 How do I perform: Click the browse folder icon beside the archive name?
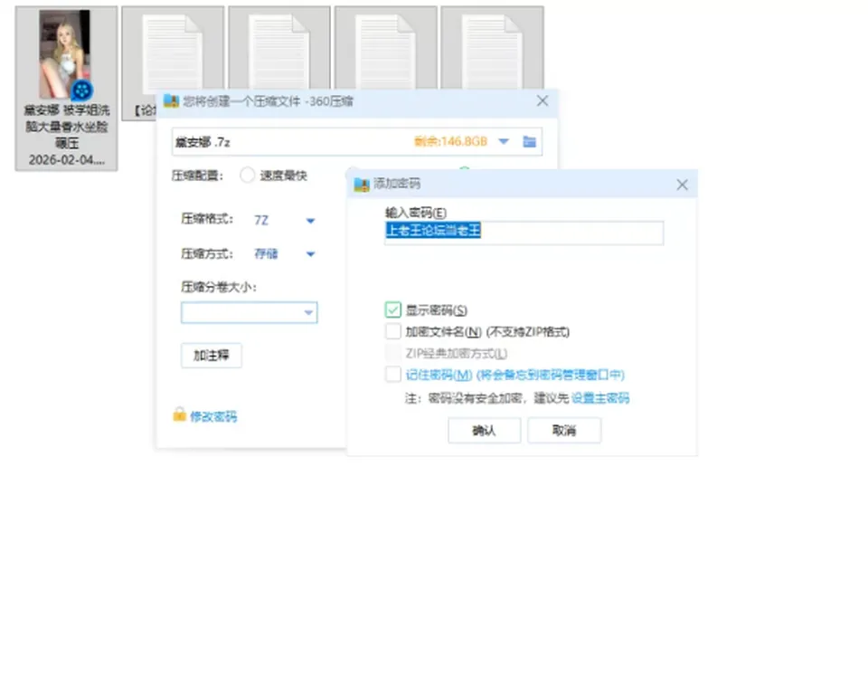[x=529, y=142]
